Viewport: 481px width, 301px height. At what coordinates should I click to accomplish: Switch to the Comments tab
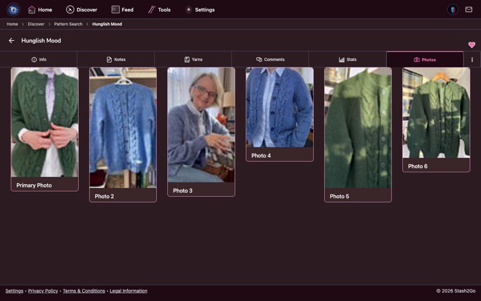pyautogui.click(x=270, y=60)
